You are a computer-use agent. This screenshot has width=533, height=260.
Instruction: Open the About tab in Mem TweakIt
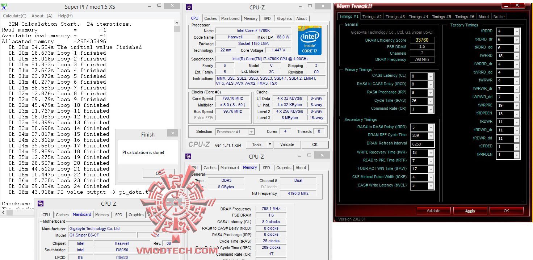pyautogui.click(x=484, y=17)
